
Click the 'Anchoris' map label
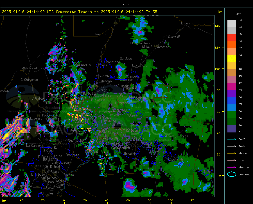pyautogui.click(x=72, y=155)
